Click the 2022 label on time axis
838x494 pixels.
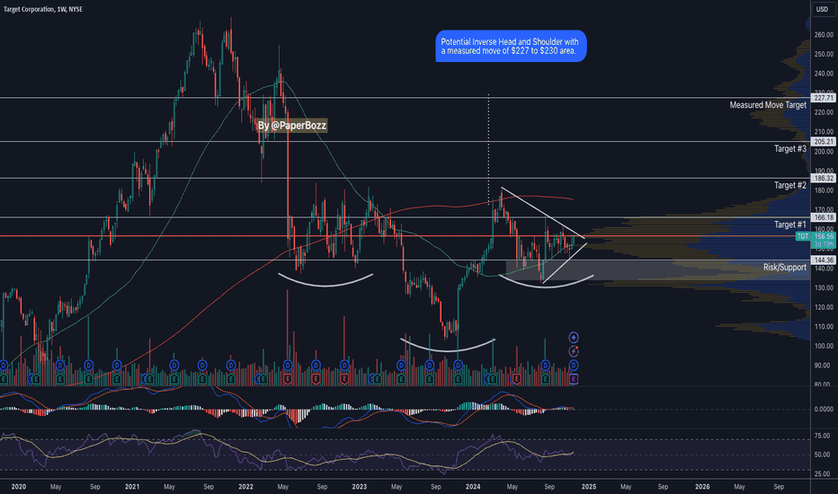click(245, 487)
